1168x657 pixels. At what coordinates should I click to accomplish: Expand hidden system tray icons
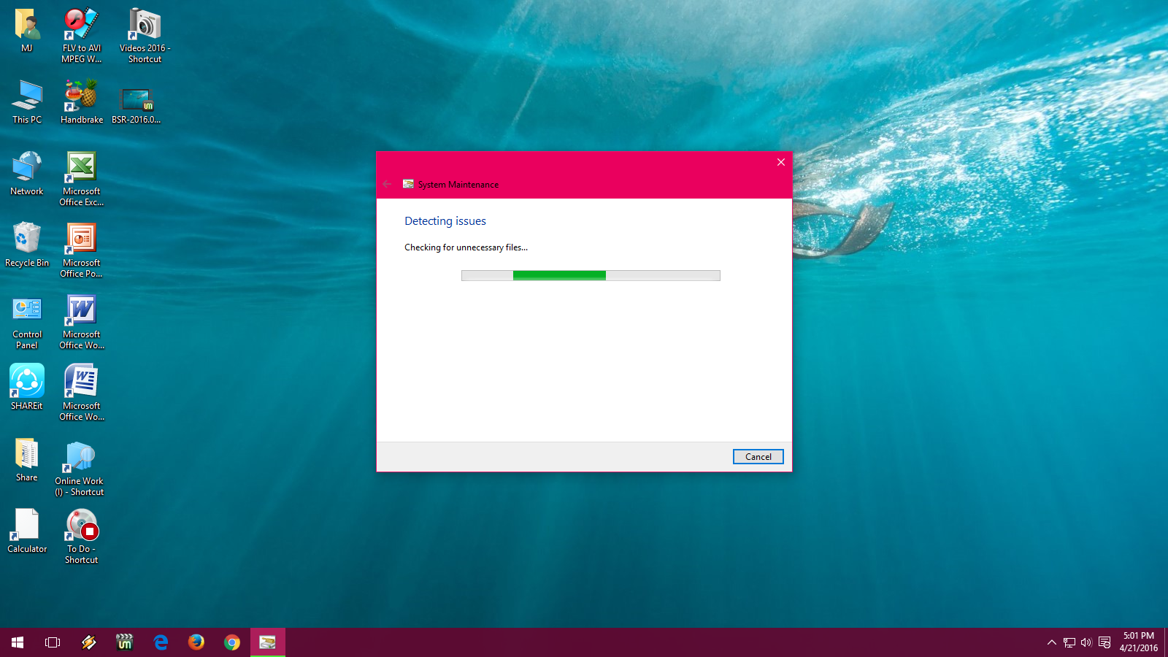[x=1052, y=642]
